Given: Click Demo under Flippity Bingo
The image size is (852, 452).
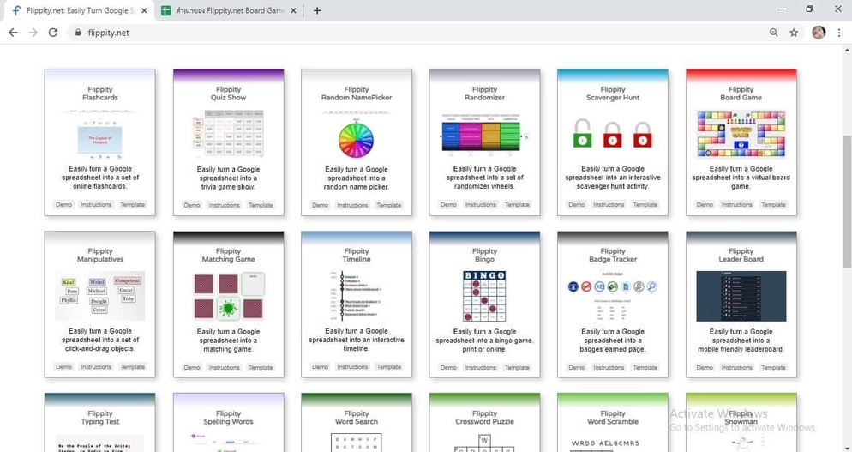Looking at the screenshot, I should click(448, 367).
